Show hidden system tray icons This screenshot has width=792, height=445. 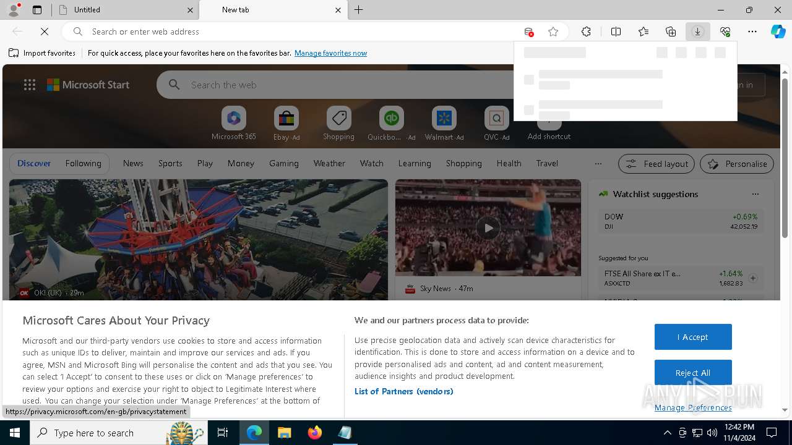point(667,433)
